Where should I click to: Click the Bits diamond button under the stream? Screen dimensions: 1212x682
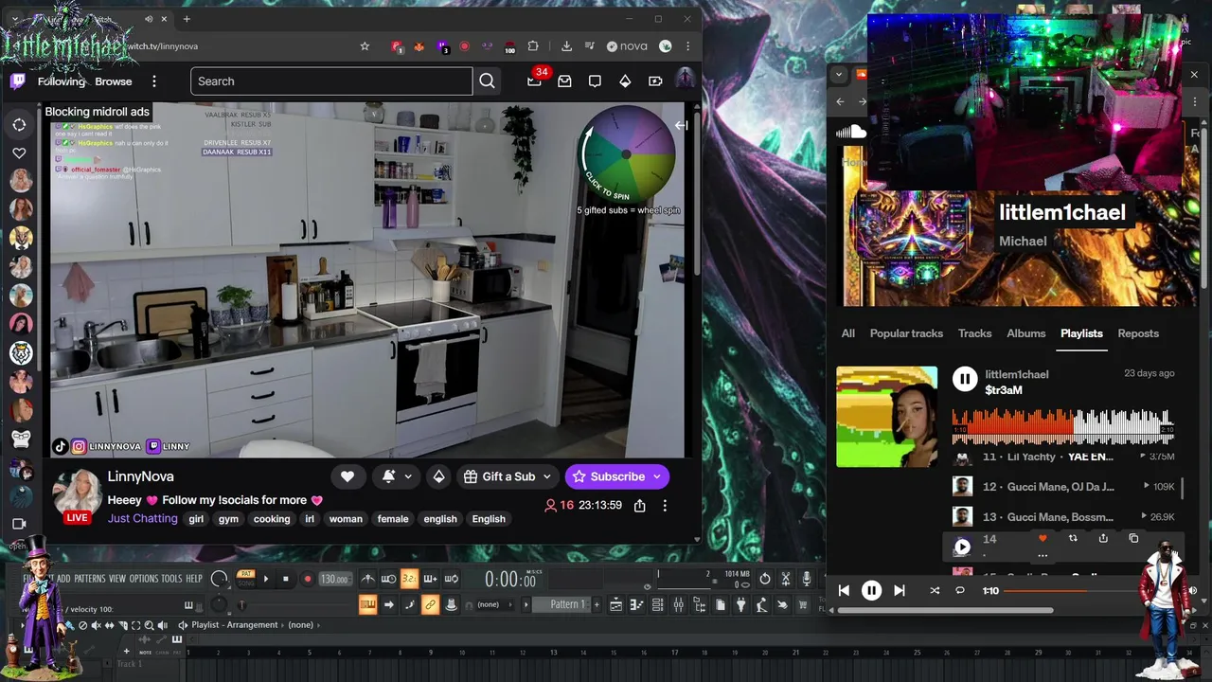coord(438,476)
